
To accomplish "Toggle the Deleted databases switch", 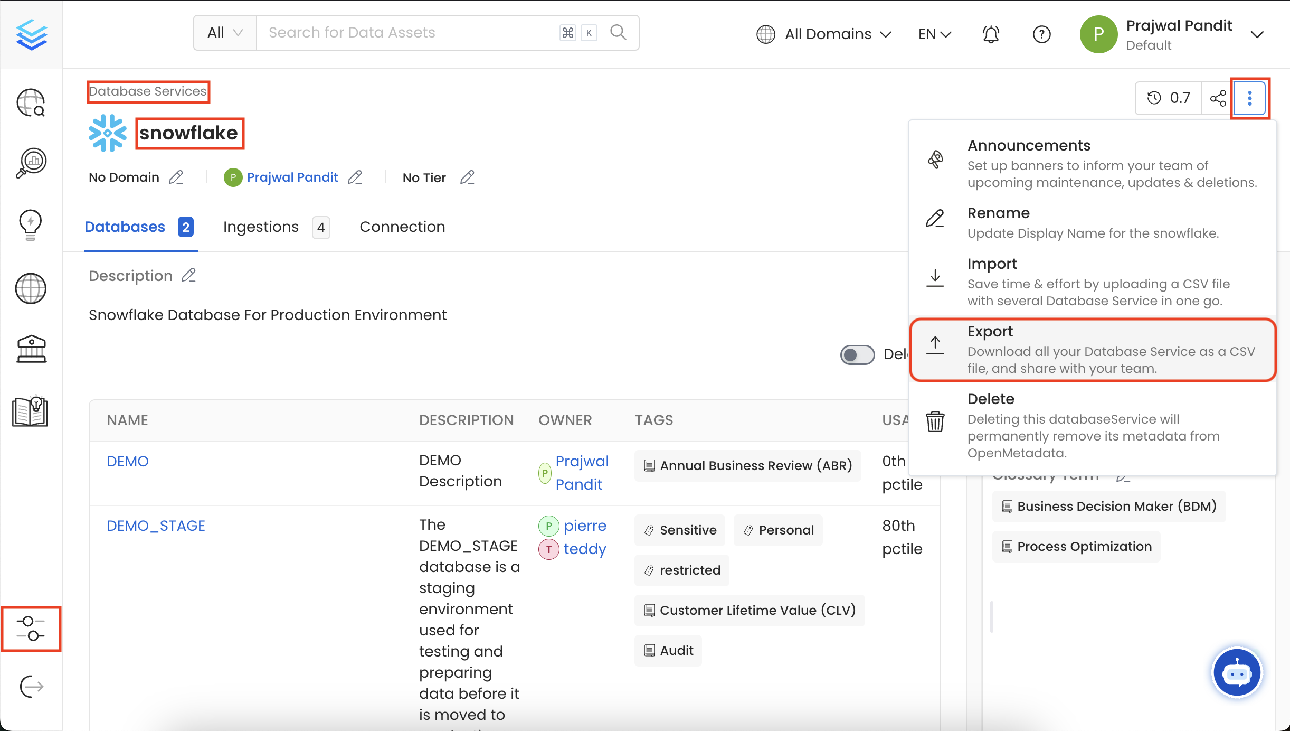I will tap(856, 354).
